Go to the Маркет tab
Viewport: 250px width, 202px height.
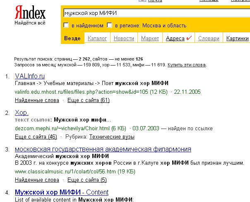[150, 38]
